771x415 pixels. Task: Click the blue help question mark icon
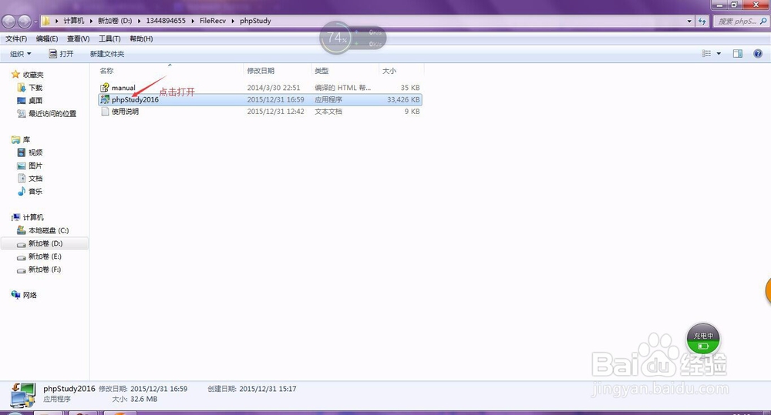[x=758, y=54]
